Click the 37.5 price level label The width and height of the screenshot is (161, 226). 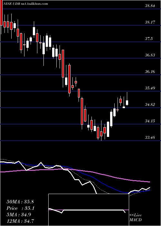pyautogui.click(x=149, y=39)
